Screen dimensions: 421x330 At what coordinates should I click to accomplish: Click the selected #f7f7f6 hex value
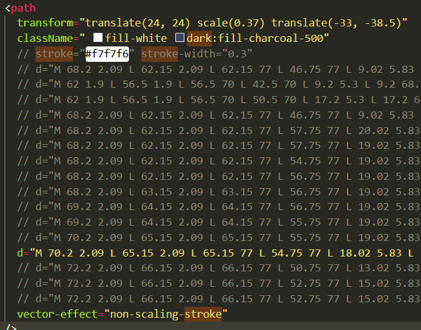pos(107,53)
